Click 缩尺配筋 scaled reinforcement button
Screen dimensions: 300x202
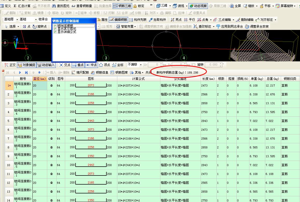[80, 73]
